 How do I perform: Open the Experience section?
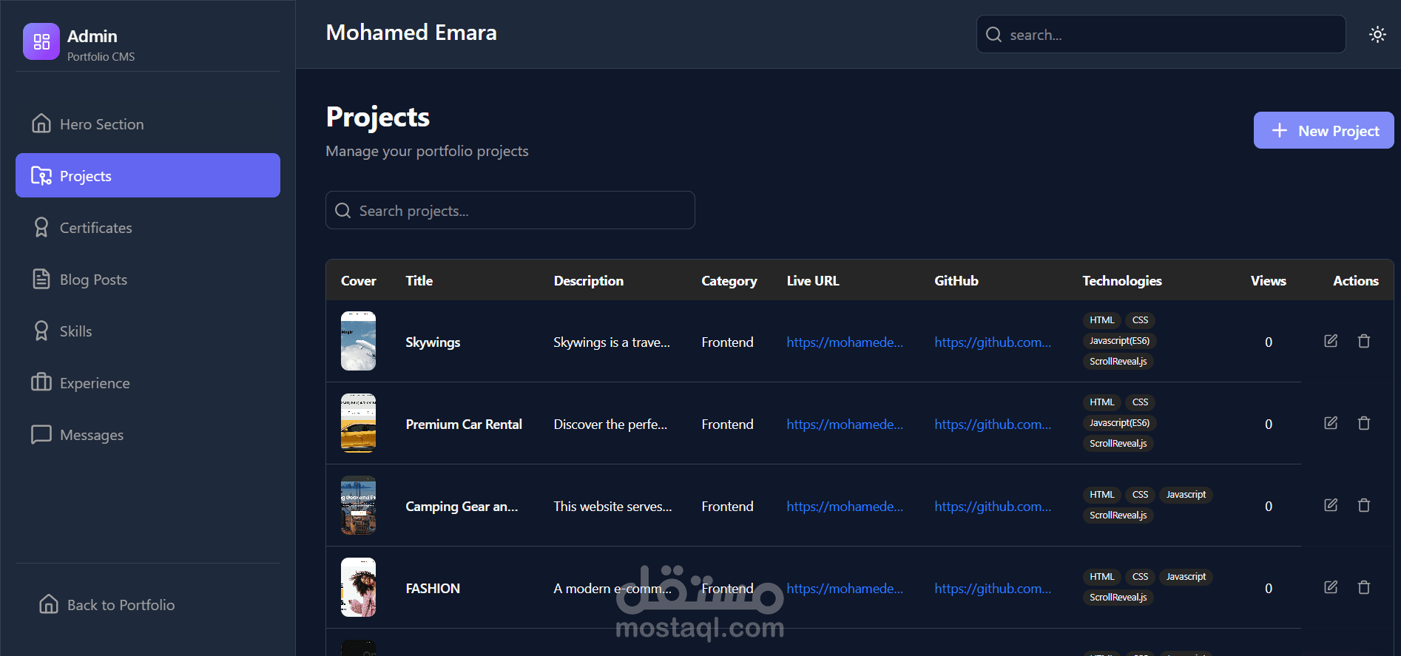click(148, 382)
